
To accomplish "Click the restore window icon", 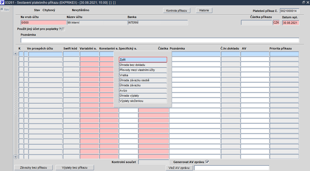I will tap(303, 2).
